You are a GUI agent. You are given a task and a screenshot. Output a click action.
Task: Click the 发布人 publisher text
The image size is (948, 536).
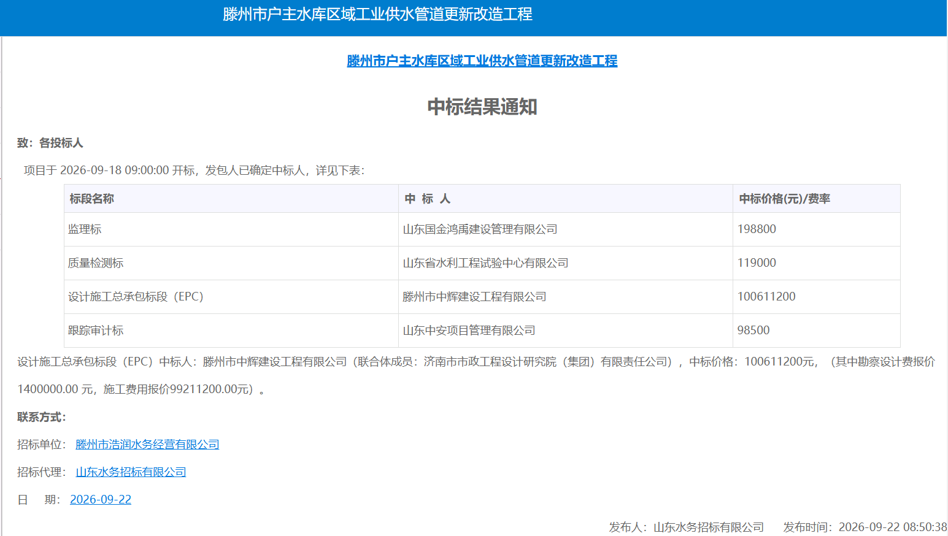tap(687, 527)
